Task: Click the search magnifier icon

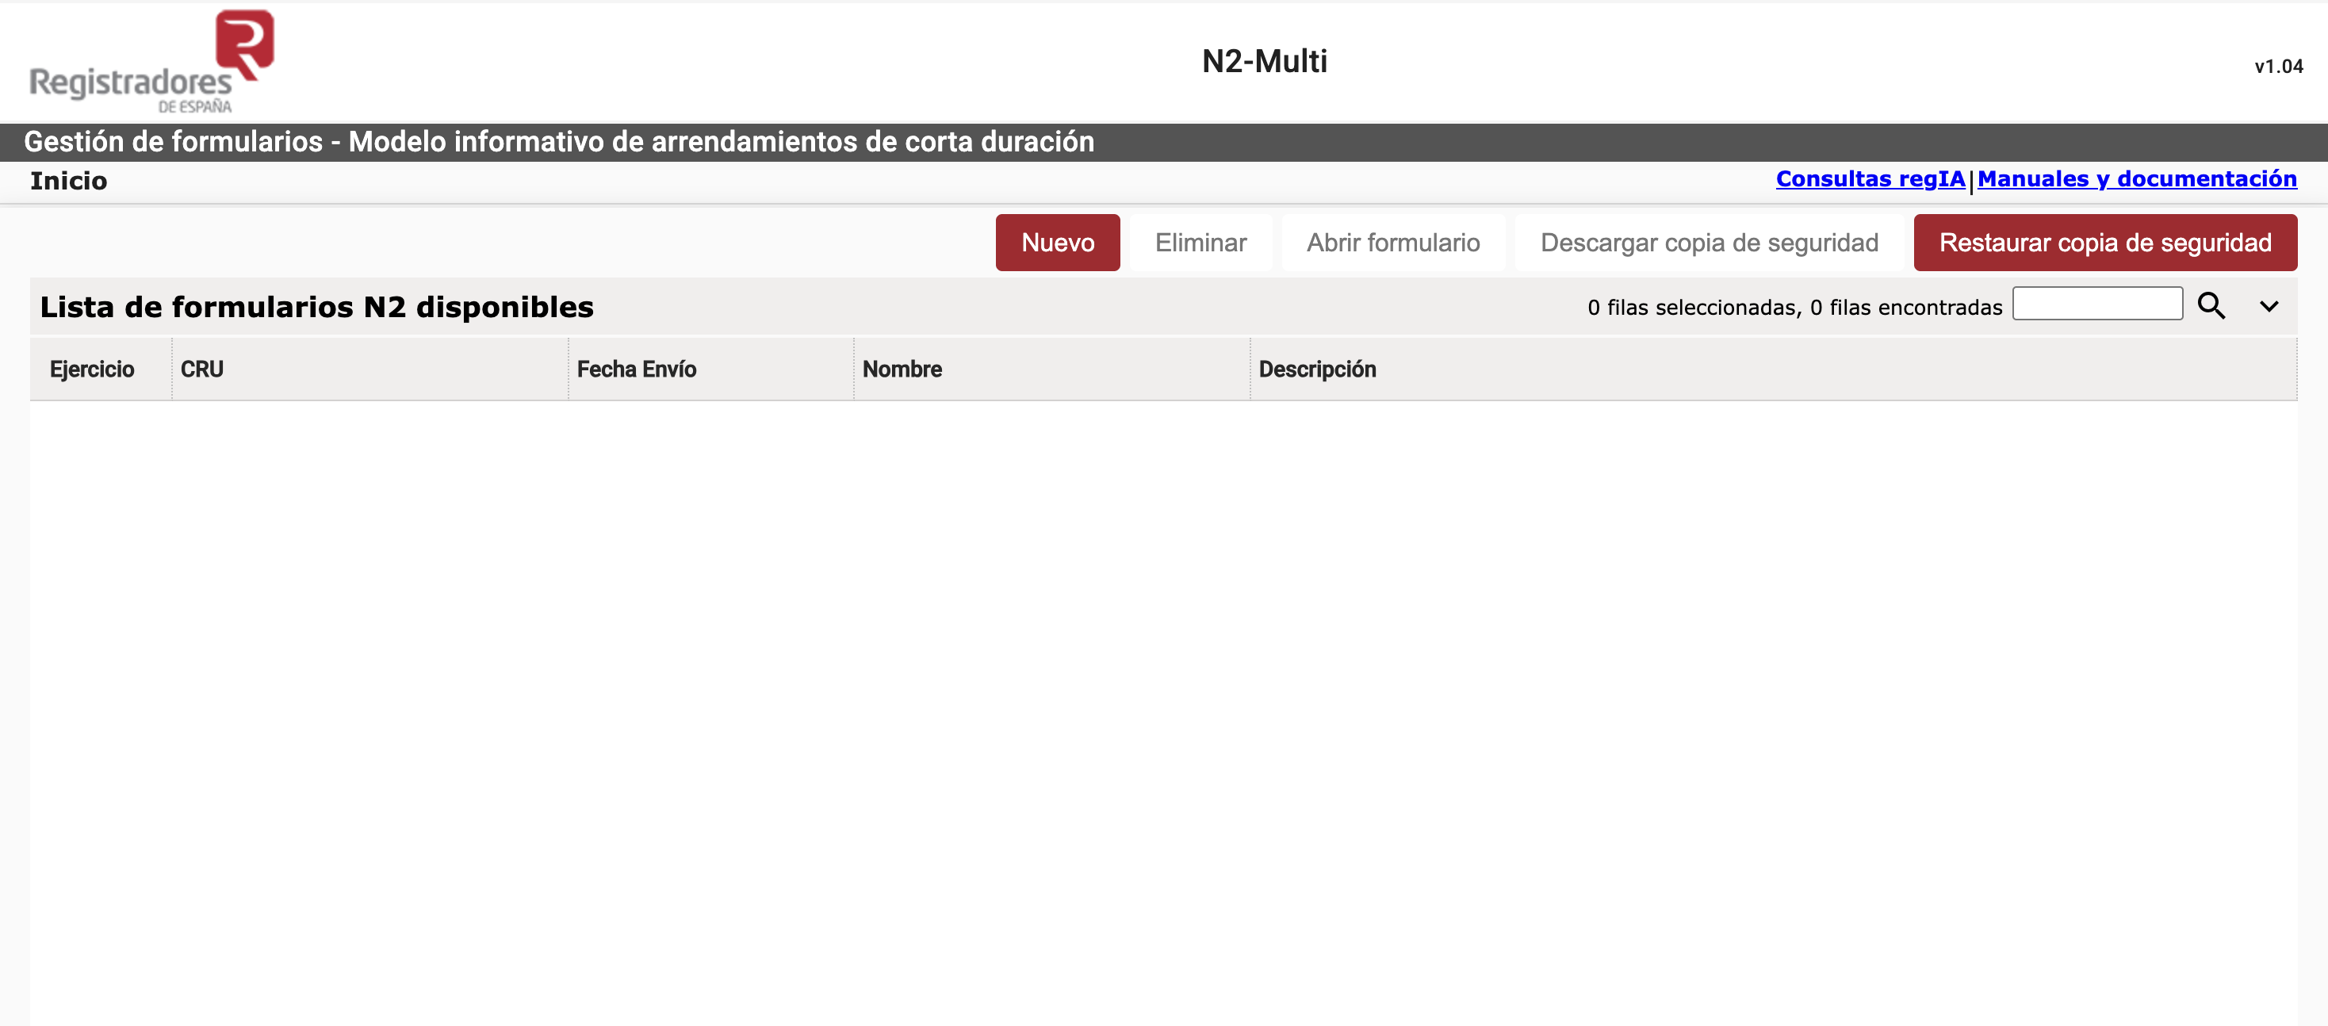Action: click(x=2211, y=305)
